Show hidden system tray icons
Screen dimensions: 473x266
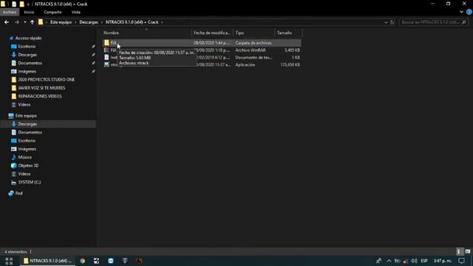[389, 261]
